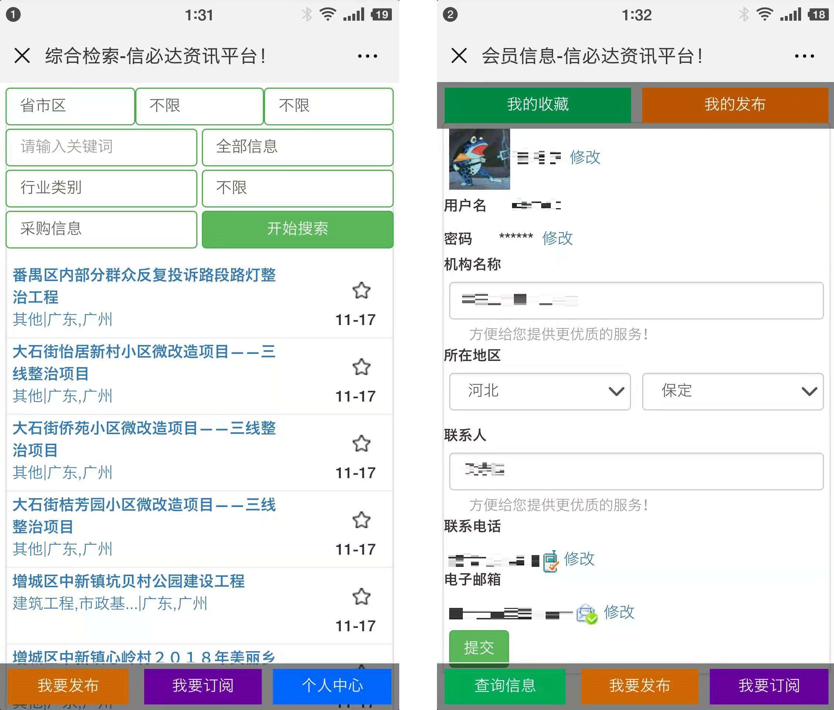Viewport: 834px width, 710px height.
Task: Open the 保定 city dropdown
Action: point(732,391)
